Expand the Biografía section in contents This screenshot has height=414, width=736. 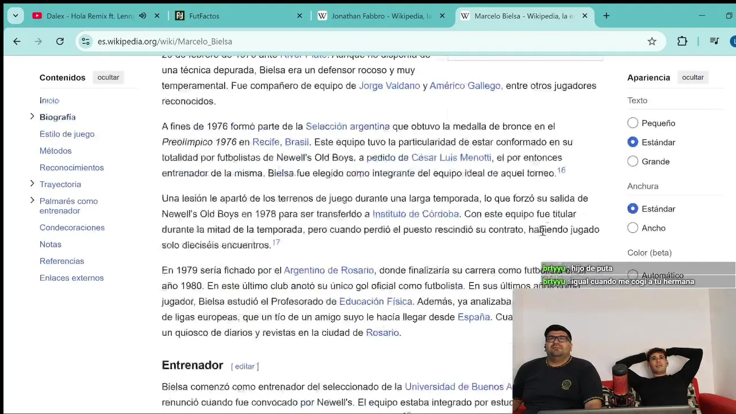(32, 117)
